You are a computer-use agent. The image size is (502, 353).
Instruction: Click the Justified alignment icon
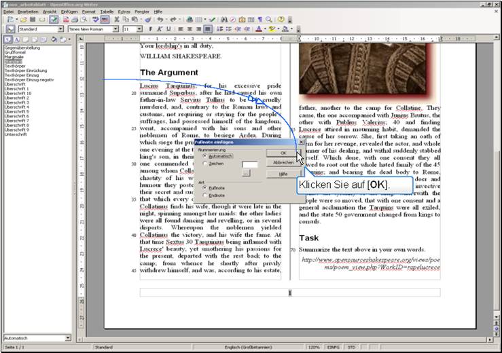tap(207, 30)
